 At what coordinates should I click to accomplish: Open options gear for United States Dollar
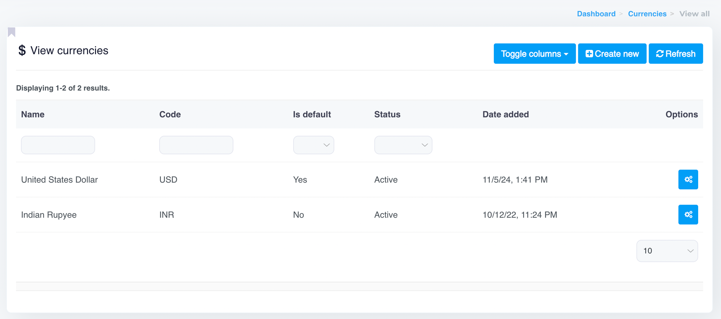coord(688,179)
